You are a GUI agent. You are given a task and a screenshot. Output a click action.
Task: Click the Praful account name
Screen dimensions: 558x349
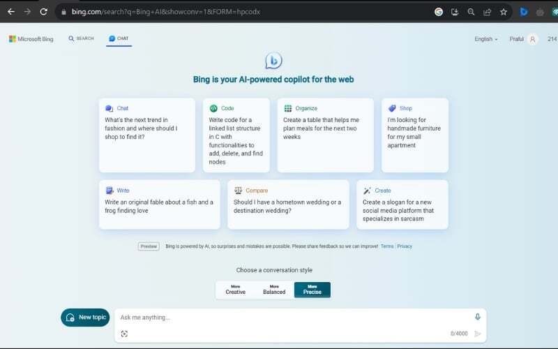[516, 39]
